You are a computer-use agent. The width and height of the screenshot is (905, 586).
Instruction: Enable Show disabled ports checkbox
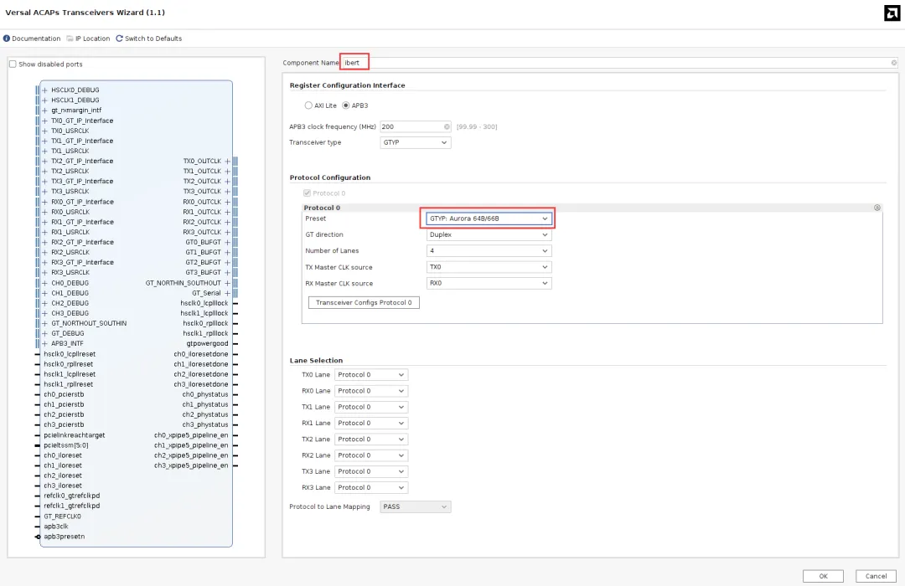(x=13, y=64)
